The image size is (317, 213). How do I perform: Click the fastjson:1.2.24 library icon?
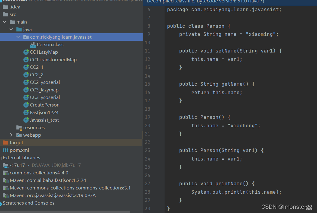[5, 180]
